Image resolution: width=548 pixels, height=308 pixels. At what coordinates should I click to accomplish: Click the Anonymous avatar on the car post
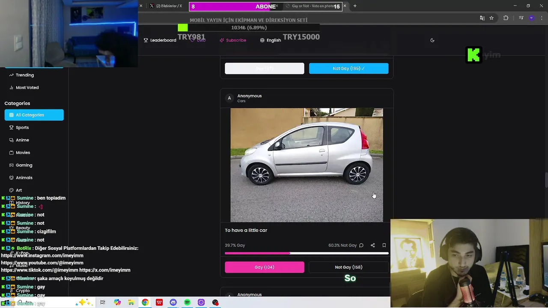pos(229,98)
